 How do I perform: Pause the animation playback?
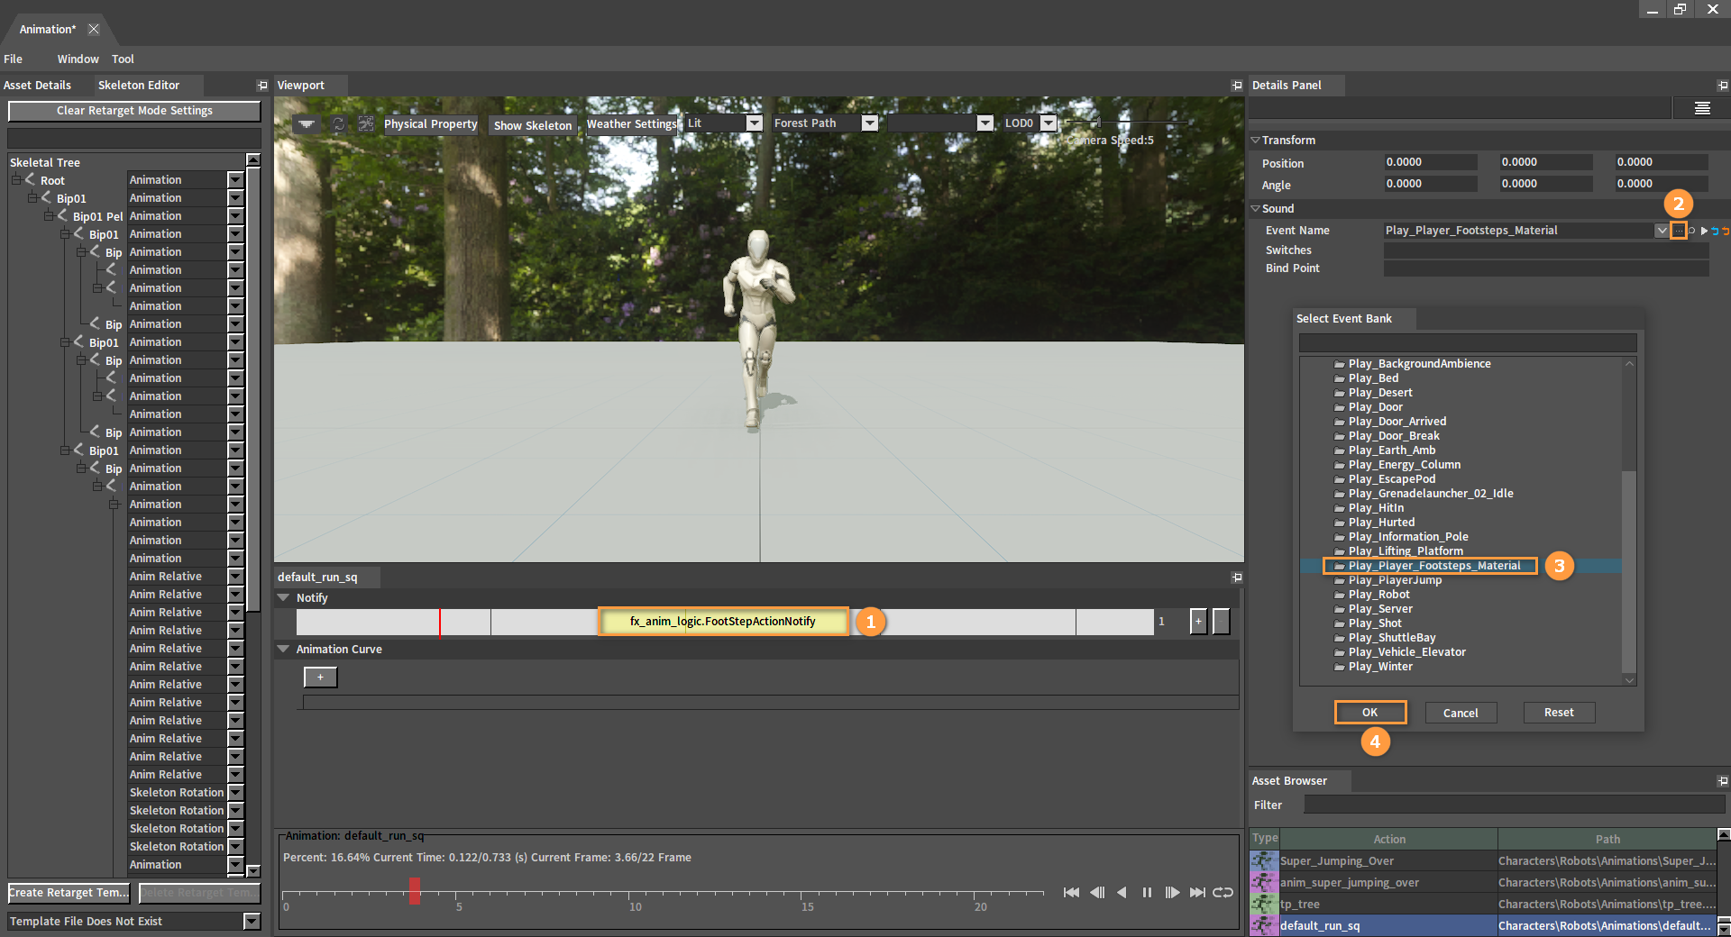point(1147,893)
